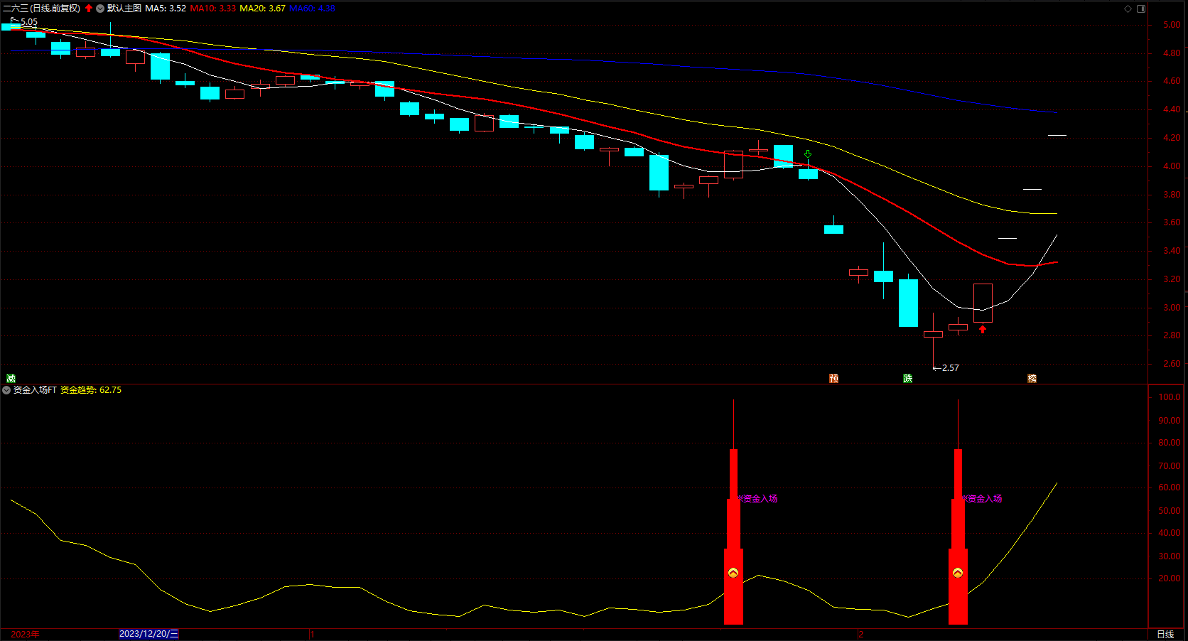Toggle the side panel icon at chart top-right
Viewport: 1188px width, 641px height.
tap(1141, 9)
